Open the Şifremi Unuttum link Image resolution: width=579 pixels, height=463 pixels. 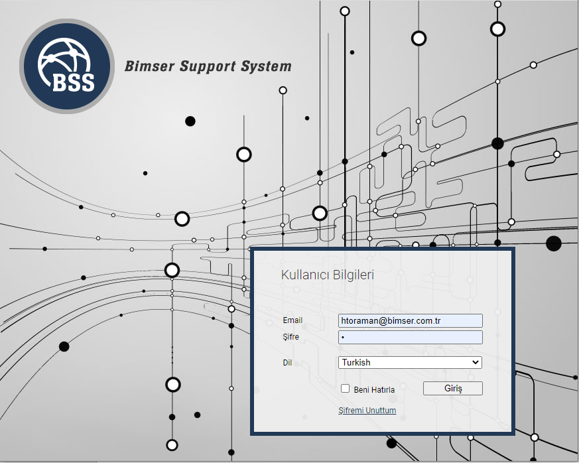pyautogui.click(x=367, y=411)
